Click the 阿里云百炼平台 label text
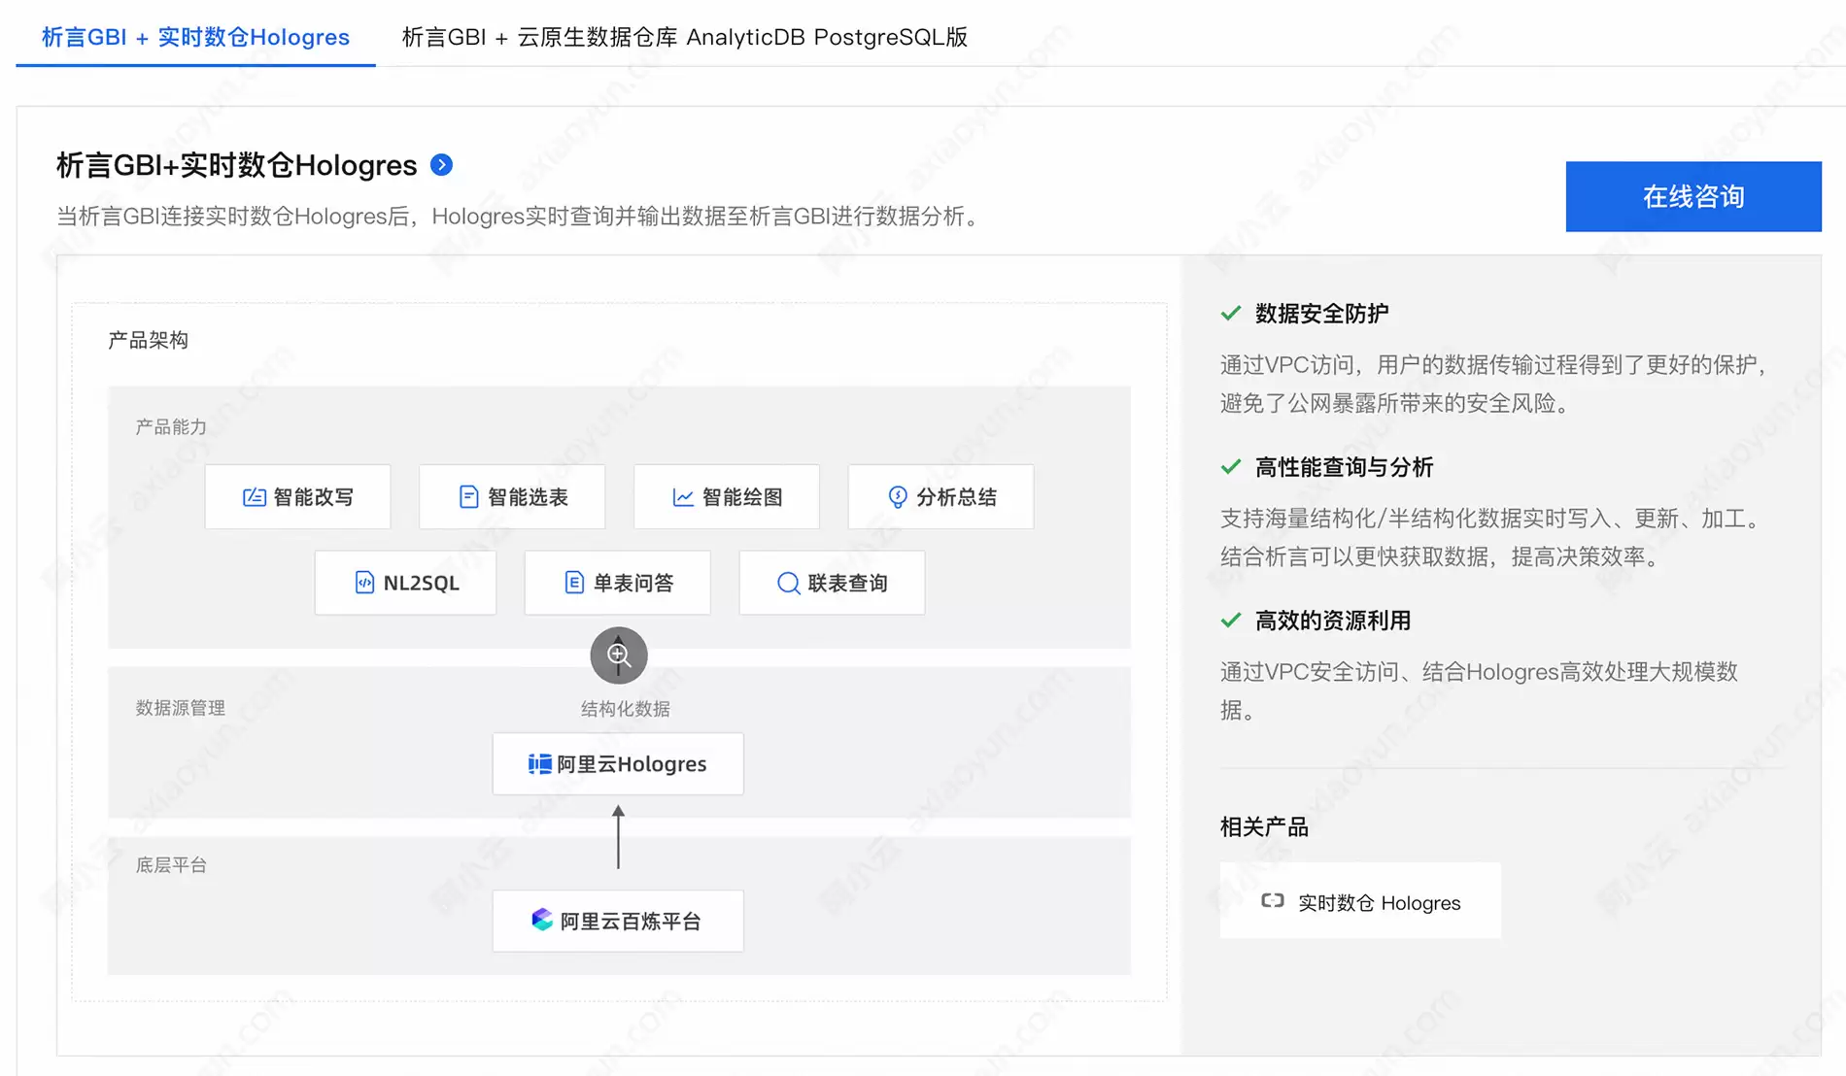1846x1076 pixels. tap(631, 921)
